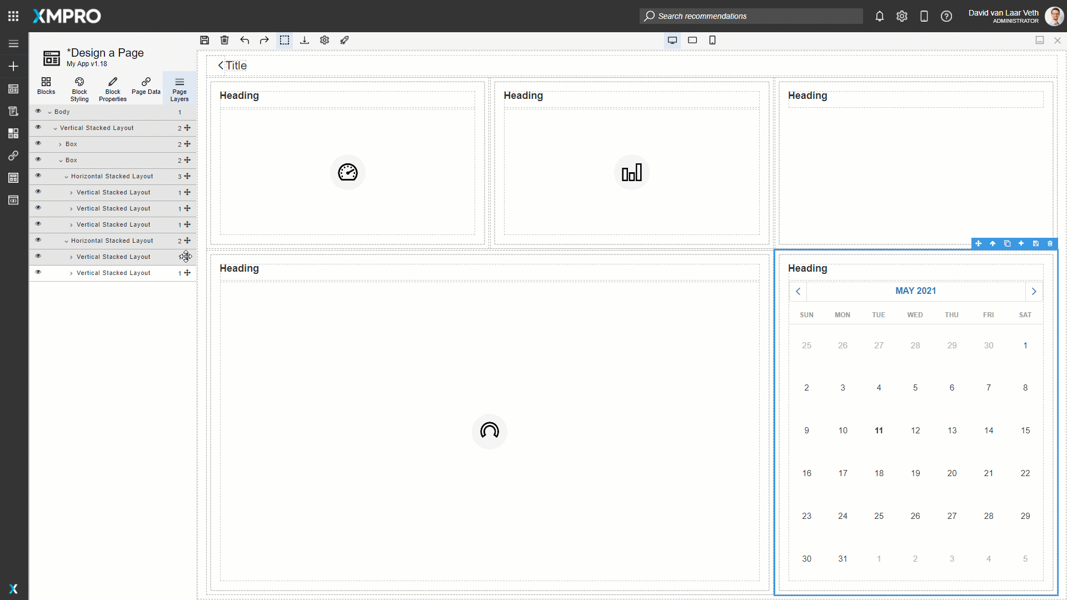The image size is (1067, 600).
Task: Click the plus icon on the blue block toolbar
Action: coord(1021,243)
